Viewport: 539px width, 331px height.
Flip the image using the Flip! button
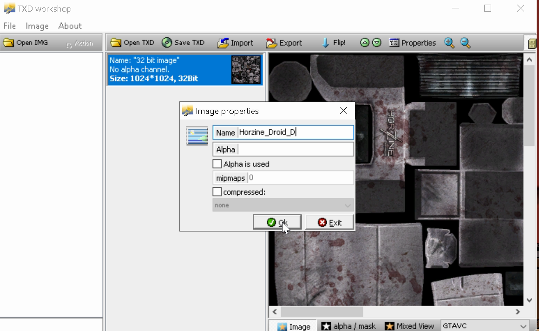[x=334, y=43]
